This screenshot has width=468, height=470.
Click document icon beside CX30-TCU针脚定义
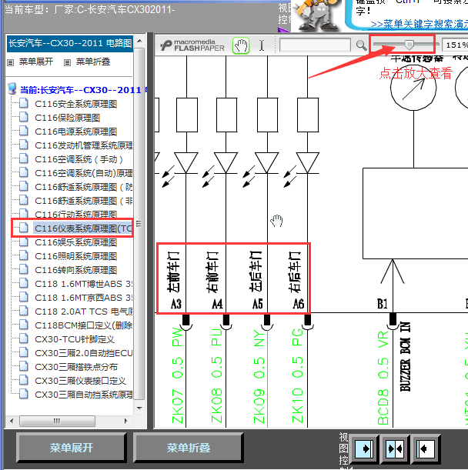coord(24,338)
